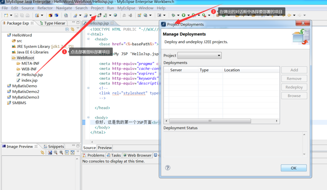This screenshot has width=327, height=190.
Task: Open the Web Browser view tab
Action: point(137,155)
